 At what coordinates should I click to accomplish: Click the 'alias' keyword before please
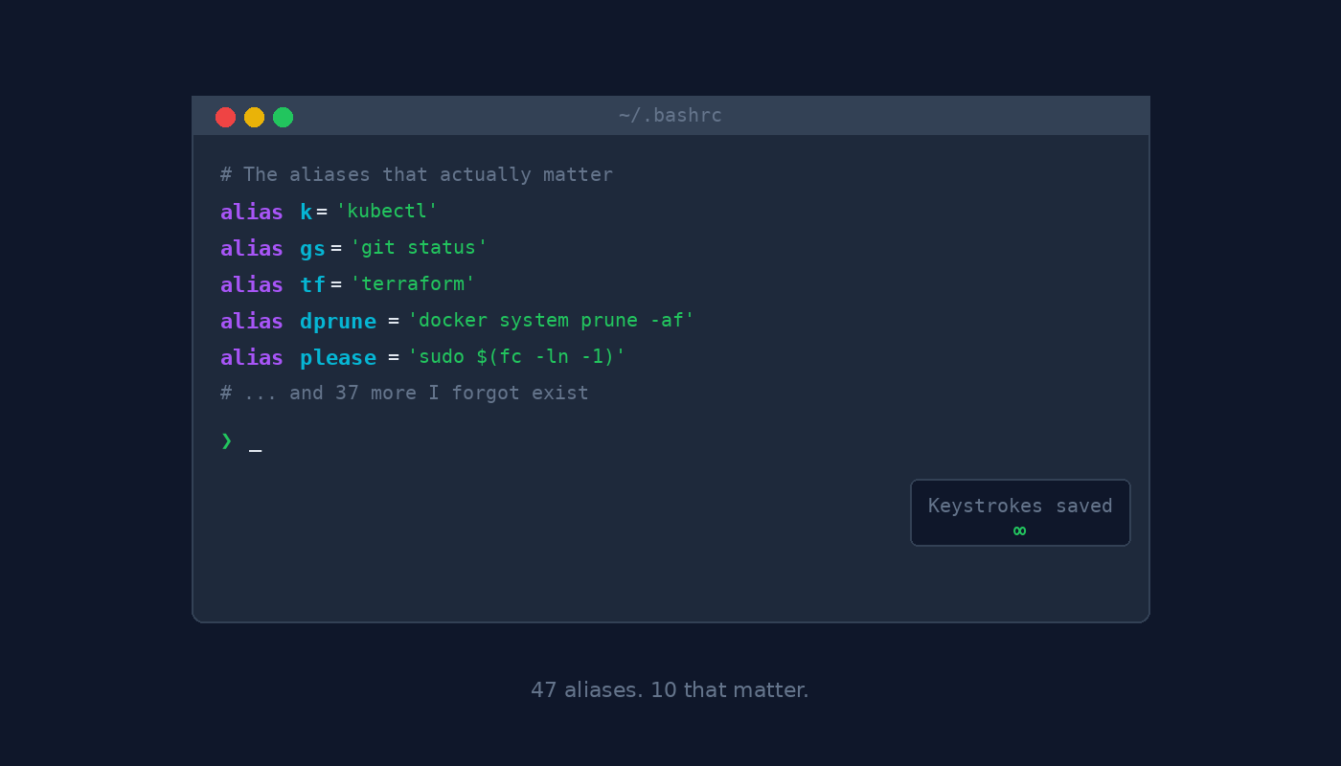252,357
